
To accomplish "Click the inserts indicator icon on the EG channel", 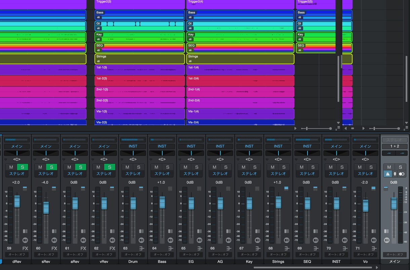I will [199, 189].
